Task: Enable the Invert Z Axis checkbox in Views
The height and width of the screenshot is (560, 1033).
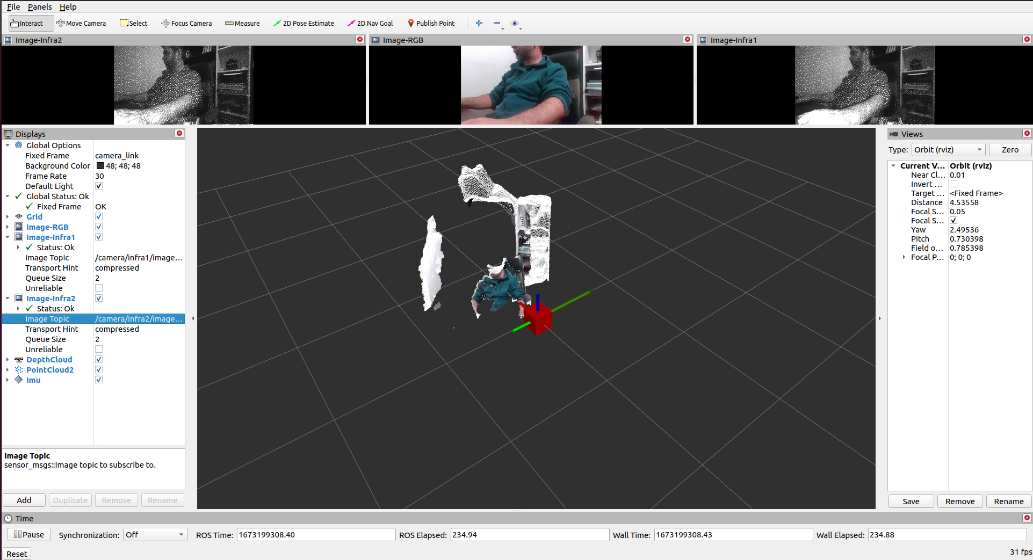Action: (x=953, y=184)
